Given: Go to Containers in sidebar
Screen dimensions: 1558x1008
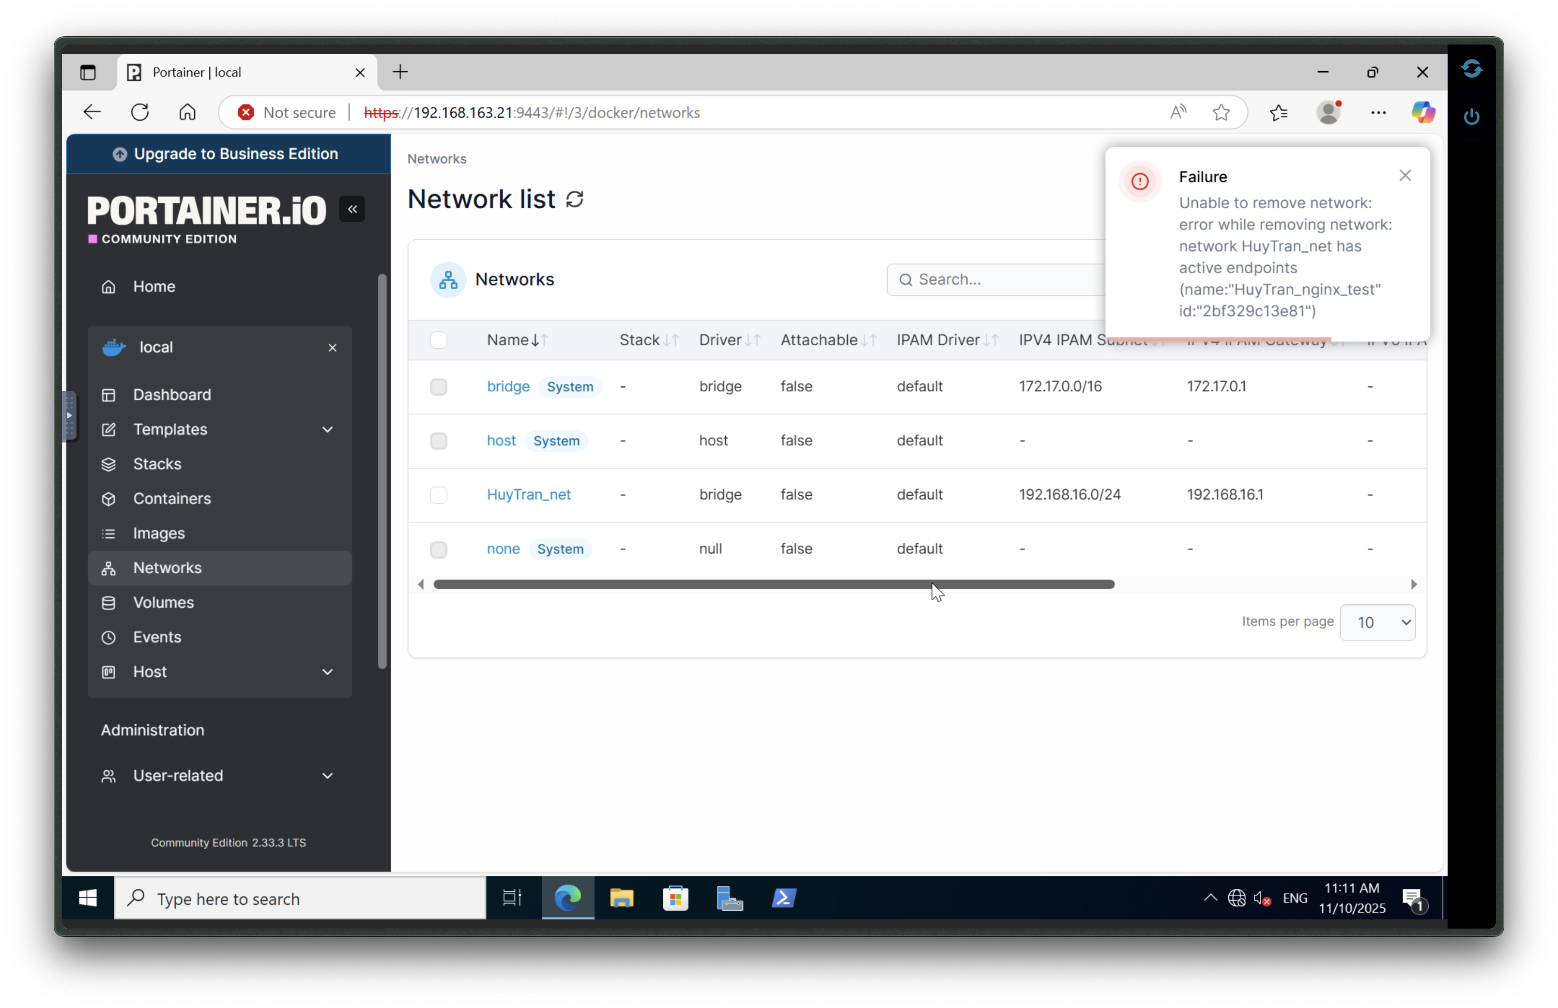Looking at the screenshot, I should click(171, 499).
